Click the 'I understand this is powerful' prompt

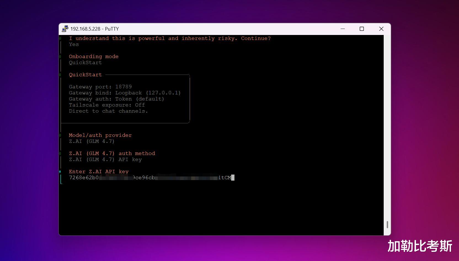170,38
